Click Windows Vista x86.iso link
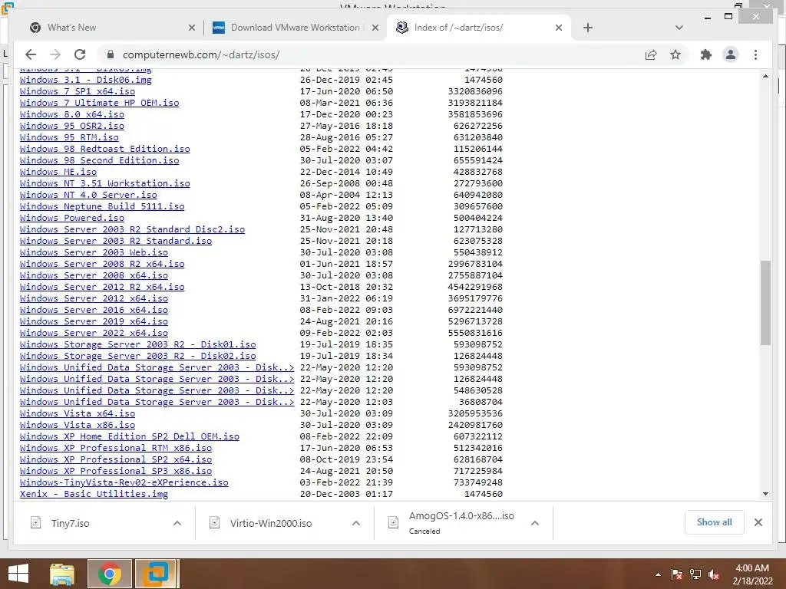Image resolution: width=786 pixels, height=589 pixels. tap(78, 425)
